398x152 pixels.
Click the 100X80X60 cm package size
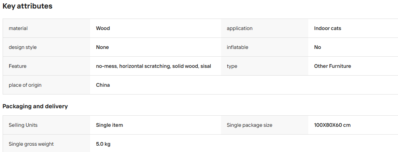coord(332,125)
